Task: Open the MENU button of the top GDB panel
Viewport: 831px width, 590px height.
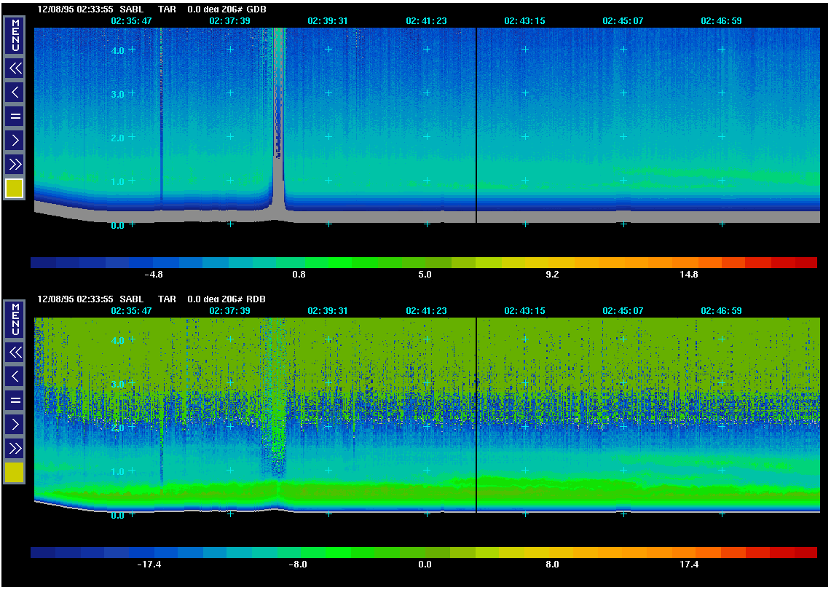Action: point(15,35)
